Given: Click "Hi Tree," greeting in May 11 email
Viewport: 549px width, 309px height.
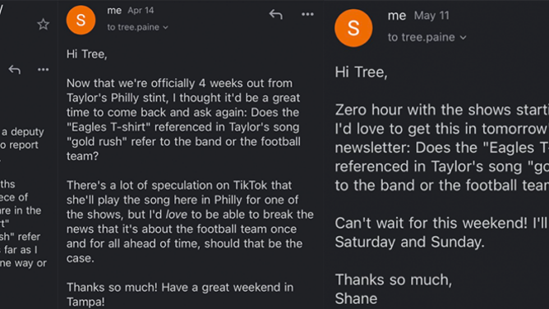Looking at the screenshot, I should point(362,72).
